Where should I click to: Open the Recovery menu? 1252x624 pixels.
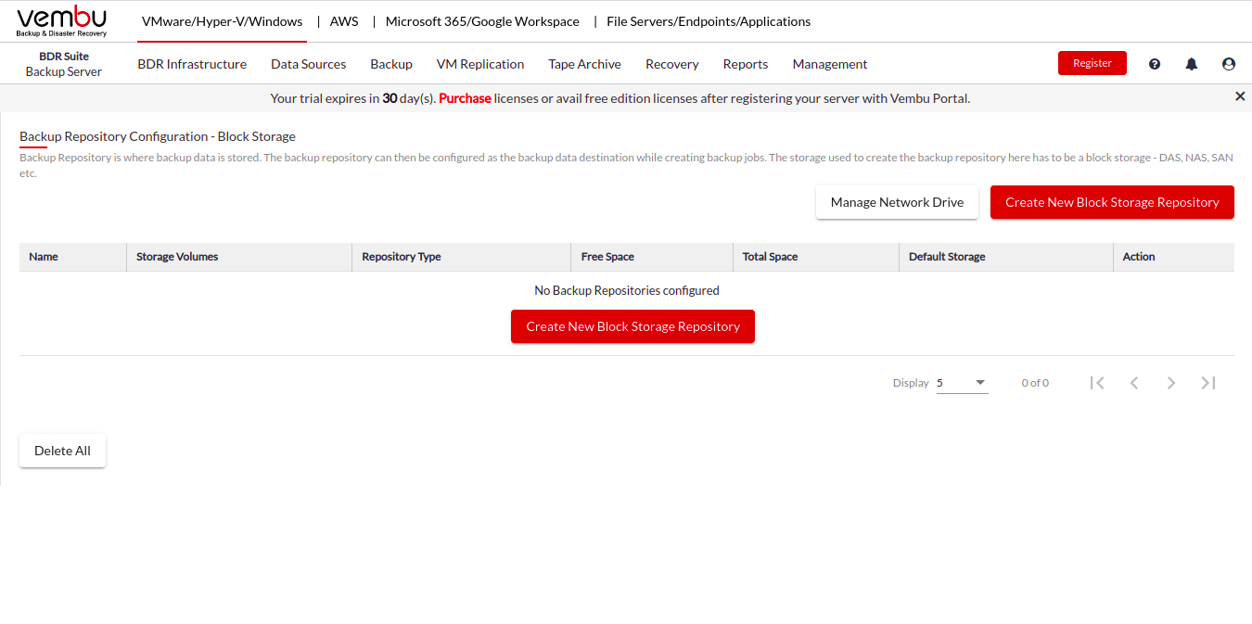(x=672, y=64)
